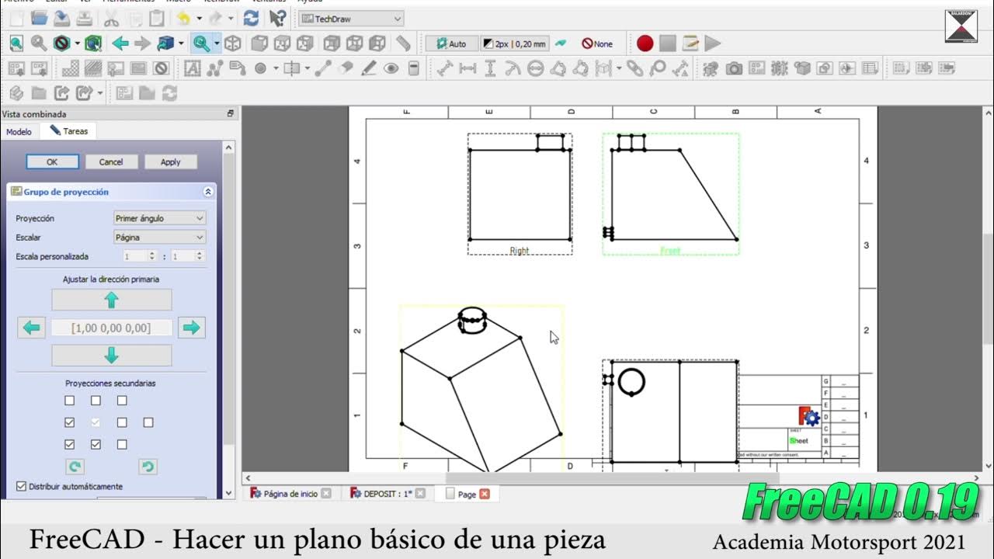This screenshot has width=994, height=559.
Task: Expand the undo history dropdown arrow
Action: (199, 18)
